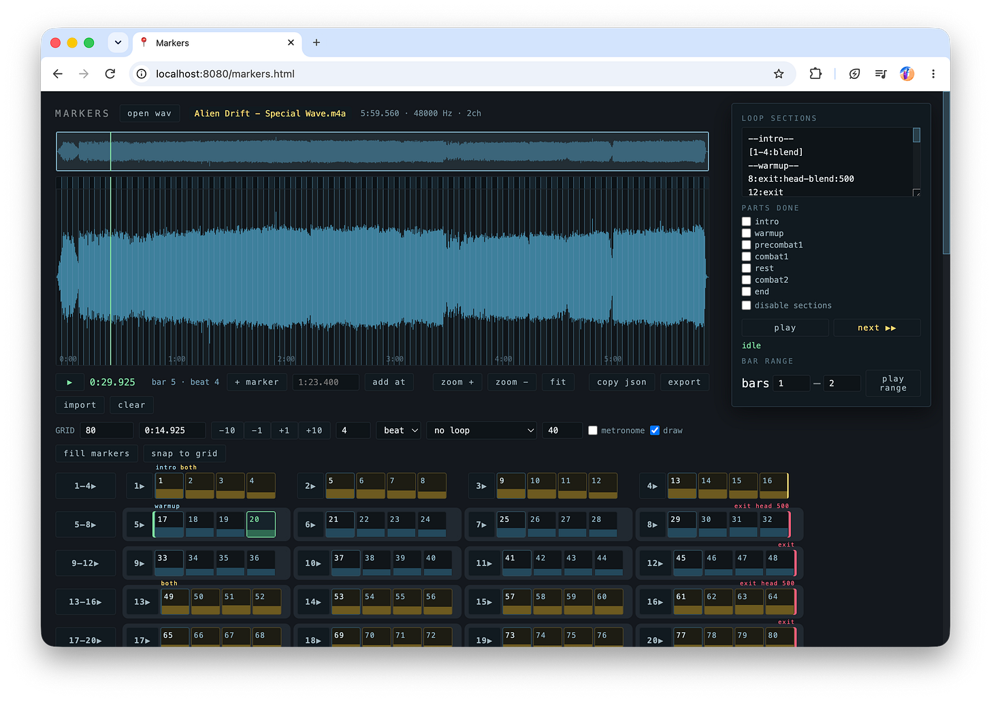Viewport: 991px width, 701px height.
Task: Play bar group 7
Action: pos(481,525)
